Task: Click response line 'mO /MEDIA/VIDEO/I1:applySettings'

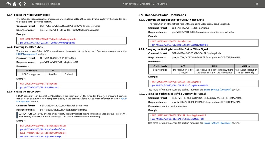Action: pos(41,137)
